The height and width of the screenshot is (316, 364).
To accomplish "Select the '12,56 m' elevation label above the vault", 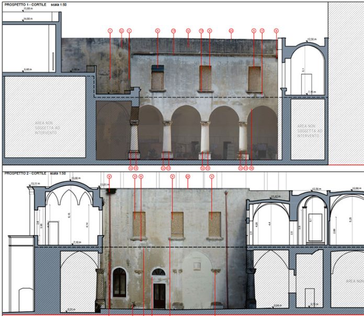I will pyautogui.click(x=312, y=39).
